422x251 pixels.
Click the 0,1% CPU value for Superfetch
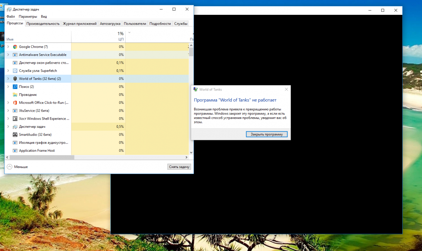tap(120, 71)
